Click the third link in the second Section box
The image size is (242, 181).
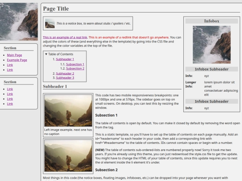(x=10, y=99)
